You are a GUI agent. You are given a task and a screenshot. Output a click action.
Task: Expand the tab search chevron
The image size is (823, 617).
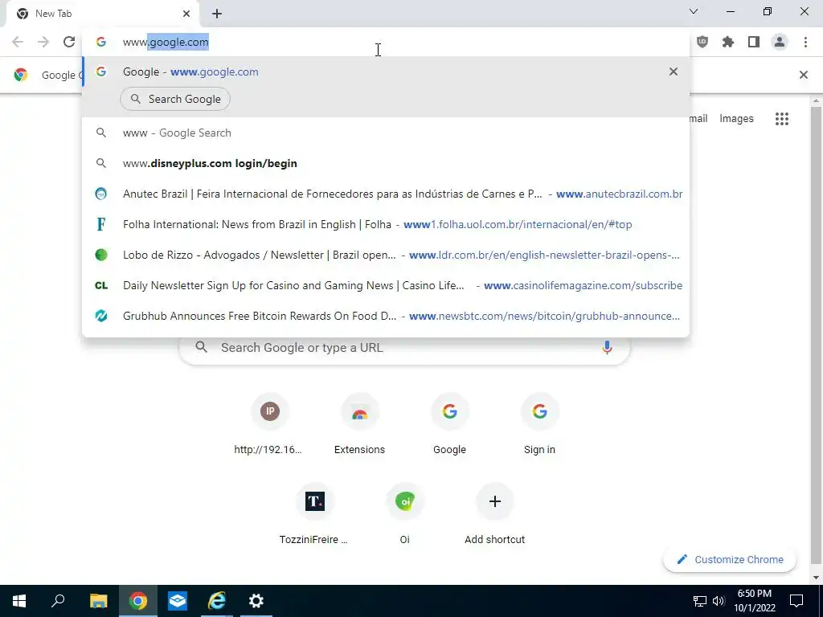coord(694,11)
